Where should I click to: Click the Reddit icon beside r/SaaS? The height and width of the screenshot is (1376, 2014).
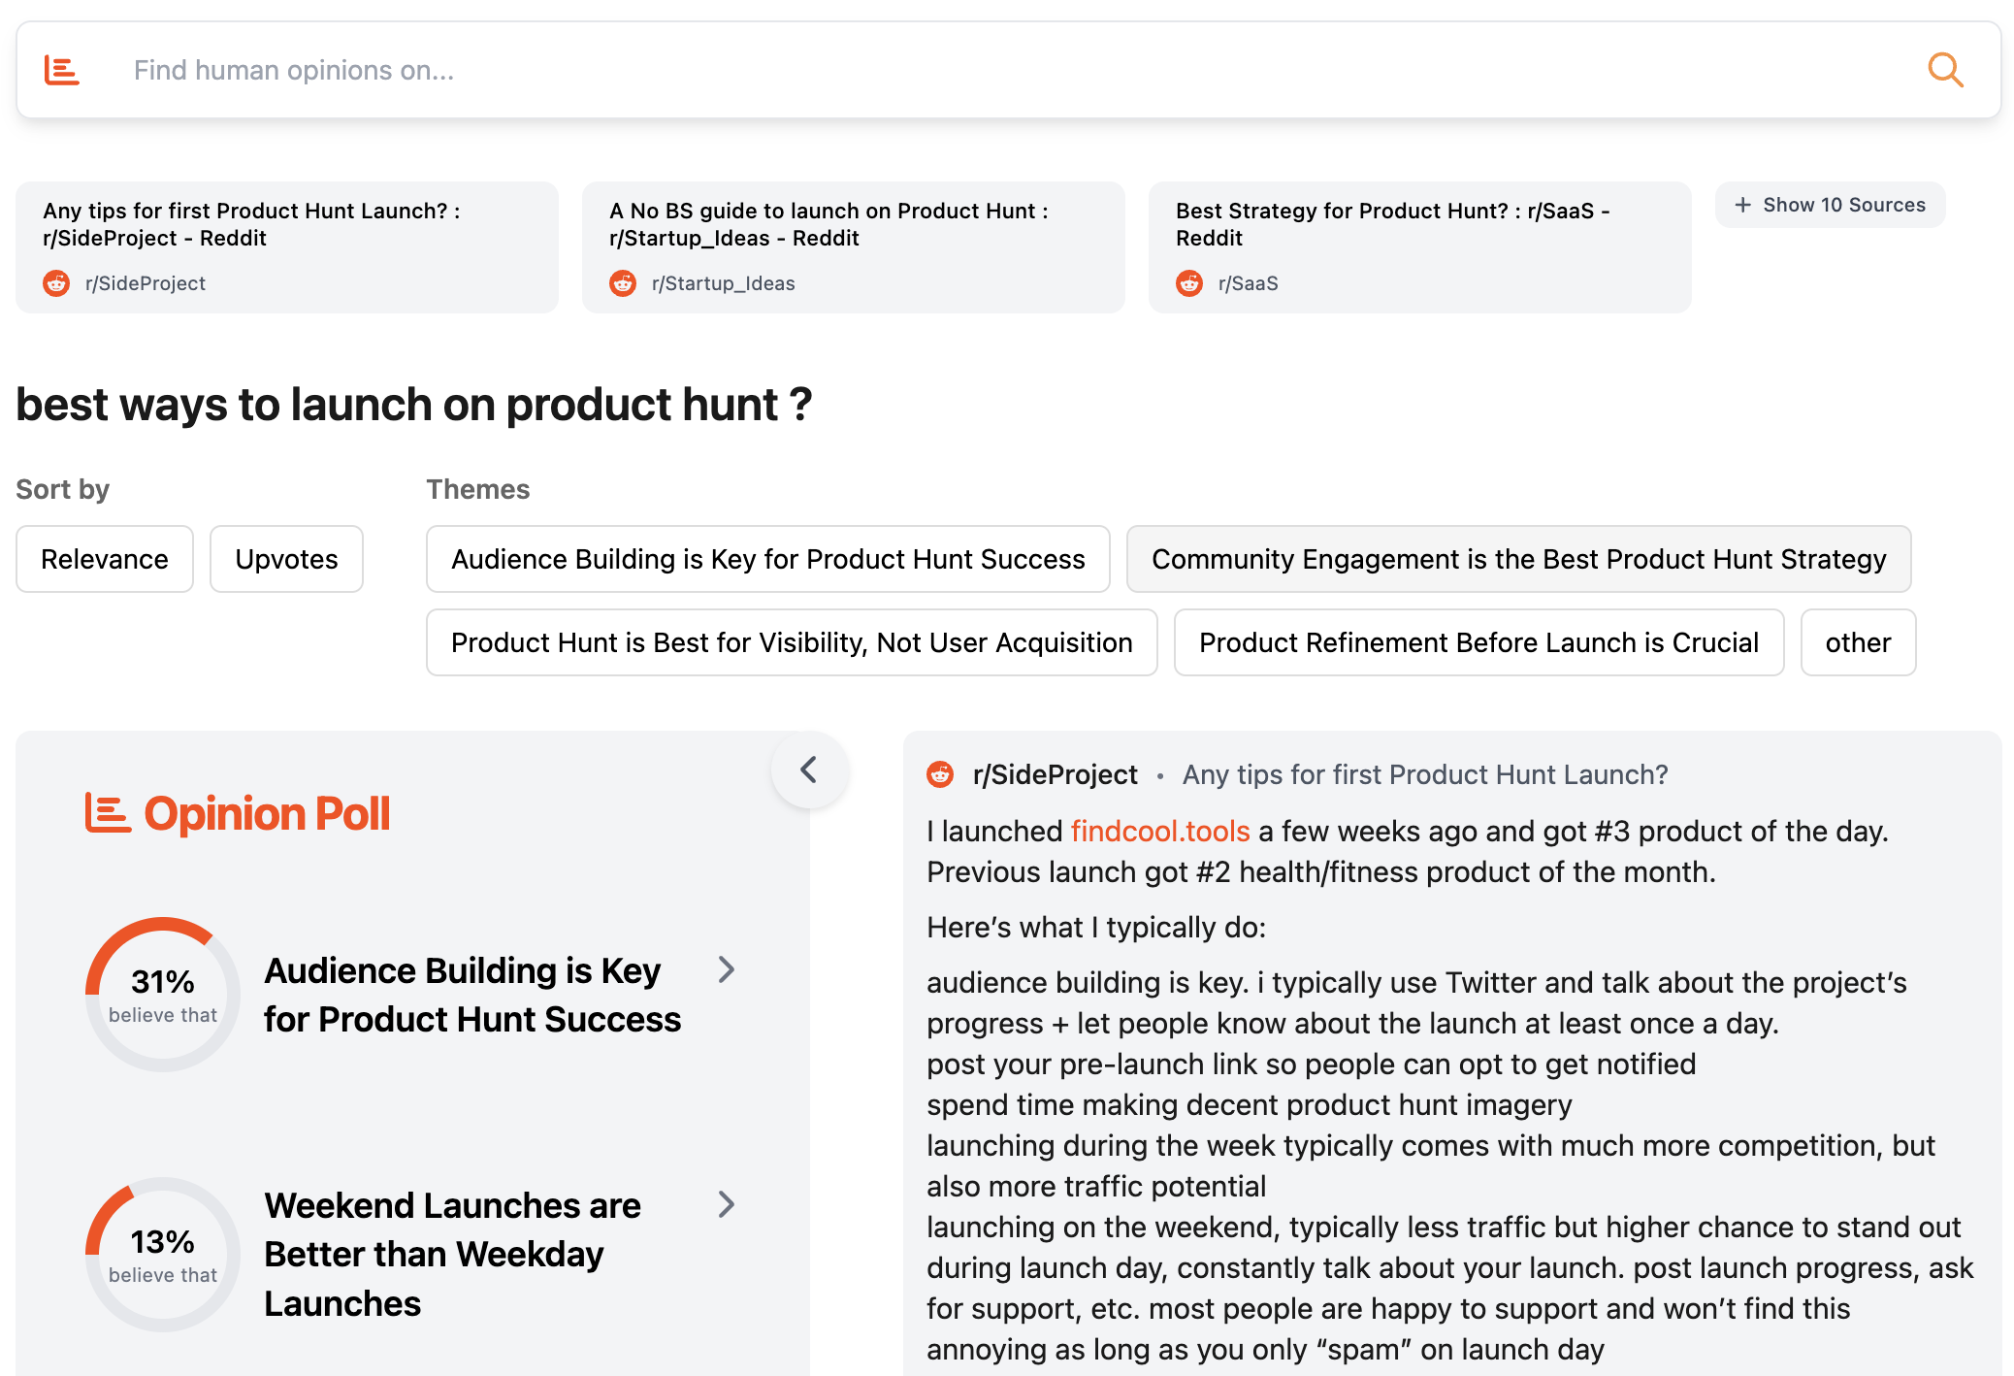(1189, 283)
